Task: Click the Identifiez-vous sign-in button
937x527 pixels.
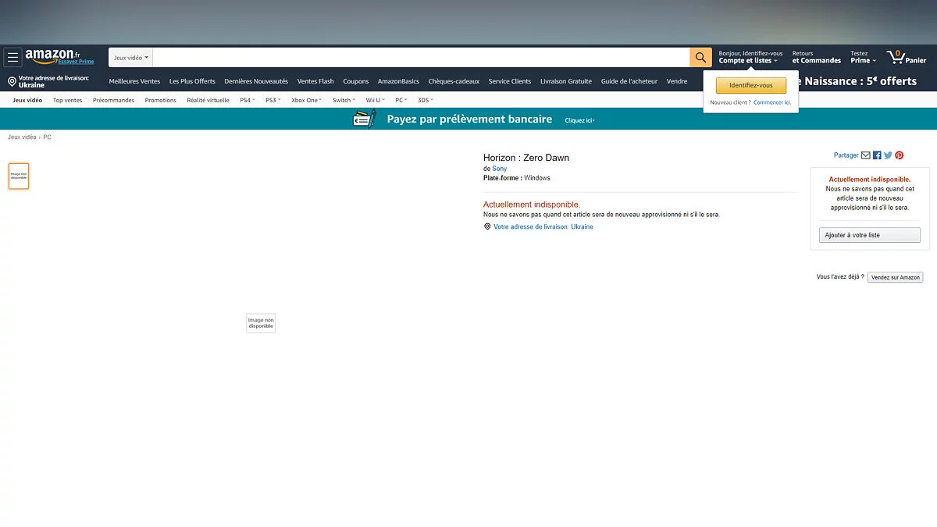Action: (x=750, y=85)
